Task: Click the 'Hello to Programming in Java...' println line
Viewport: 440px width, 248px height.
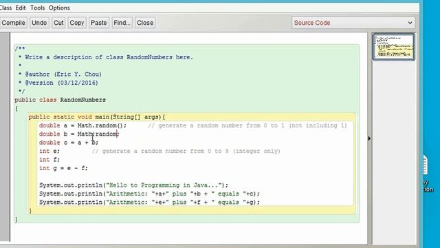Action: pos(133,185)
